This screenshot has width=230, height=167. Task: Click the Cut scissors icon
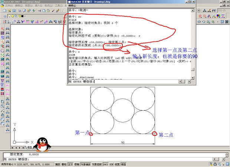39,11
